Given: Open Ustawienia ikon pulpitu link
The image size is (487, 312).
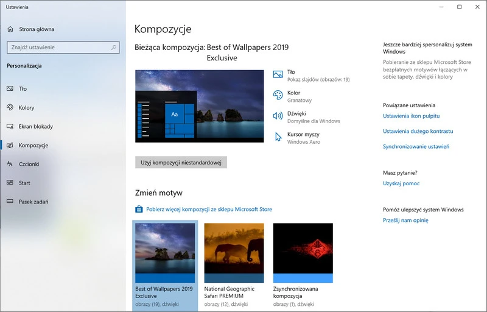Looking at the screenshot, I should [411, 116].
